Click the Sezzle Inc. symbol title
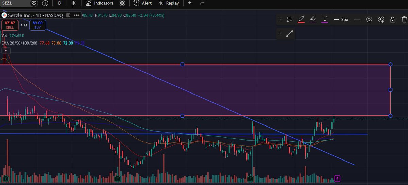The width and height of the screenshot is (408, 185). point(35,15)
